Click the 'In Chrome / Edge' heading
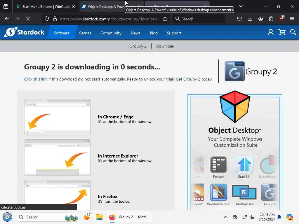 point(116,117)
